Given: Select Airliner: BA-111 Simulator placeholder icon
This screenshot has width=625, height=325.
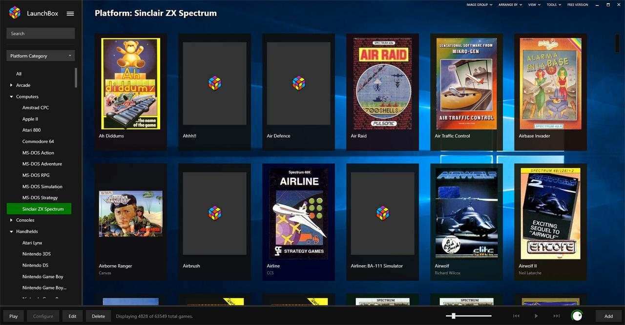Looking at the screenshot, I should click(x=382, y=213).
